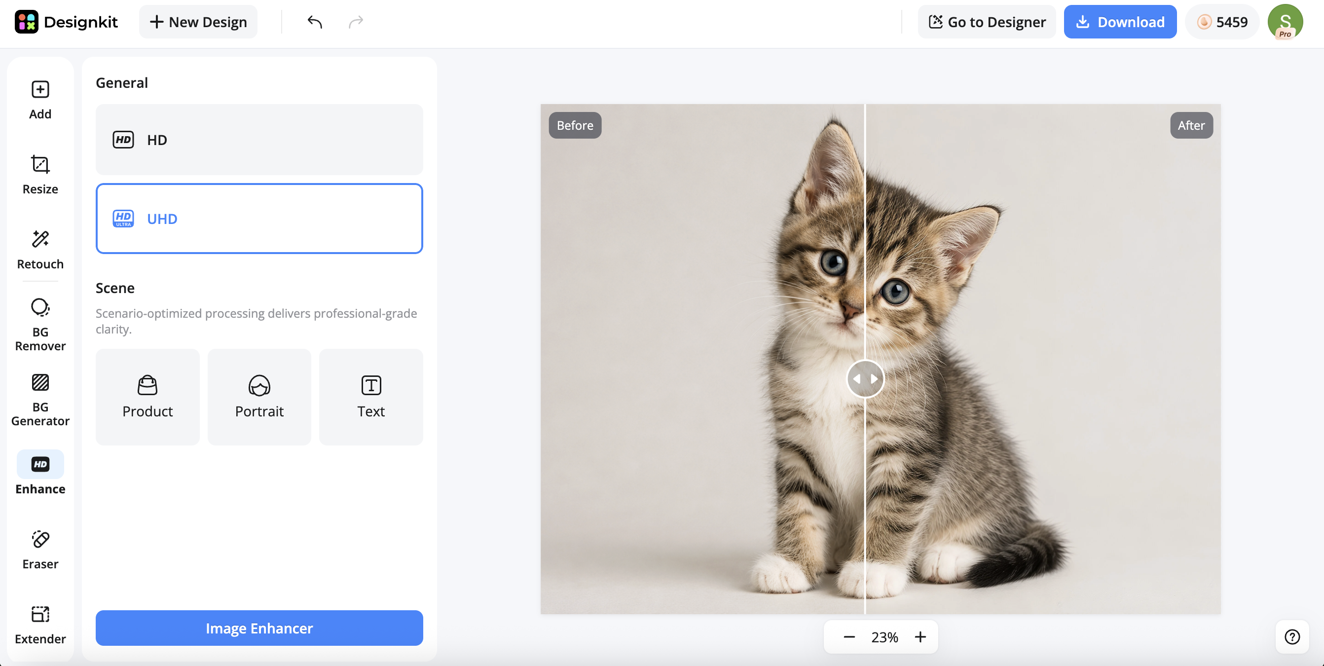Zoom in with the plus button
Screen dimensions: 1324x666
click(920, 637)
